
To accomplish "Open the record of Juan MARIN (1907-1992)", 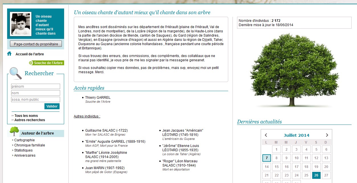I will (x=105, y=168).
